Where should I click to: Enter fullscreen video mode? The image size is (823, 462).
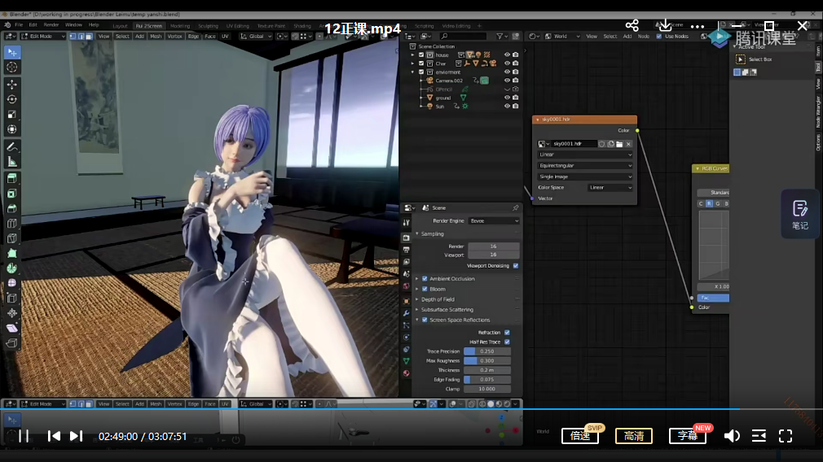pyautogui.click(x=786, y=436)
